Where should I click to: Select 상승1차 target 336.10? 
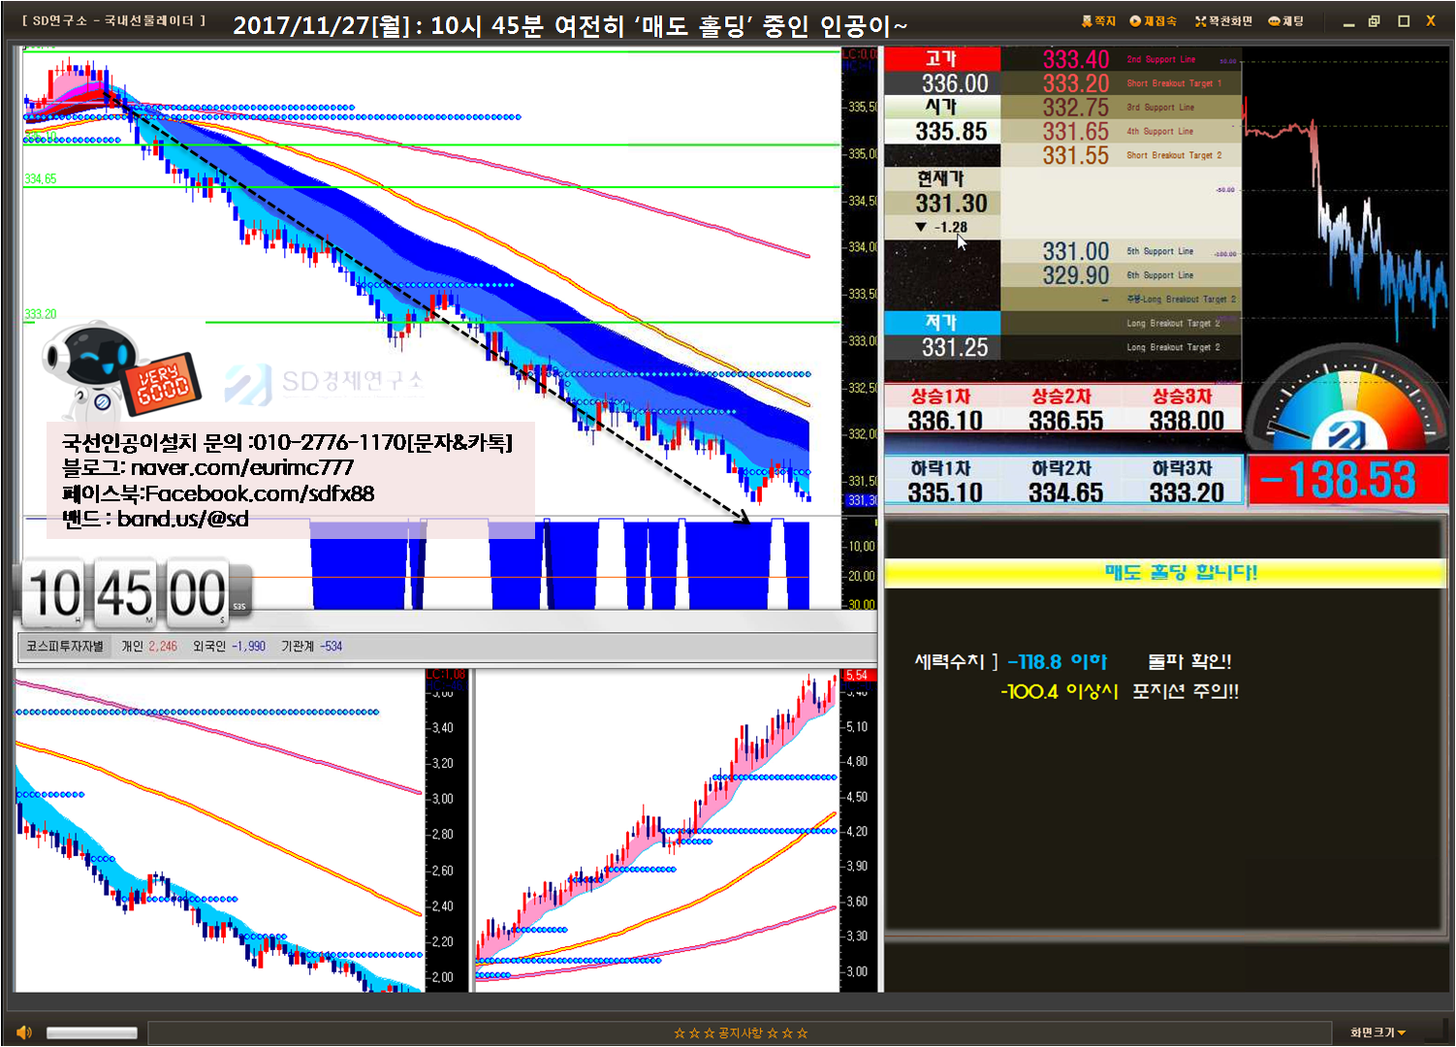944,409
